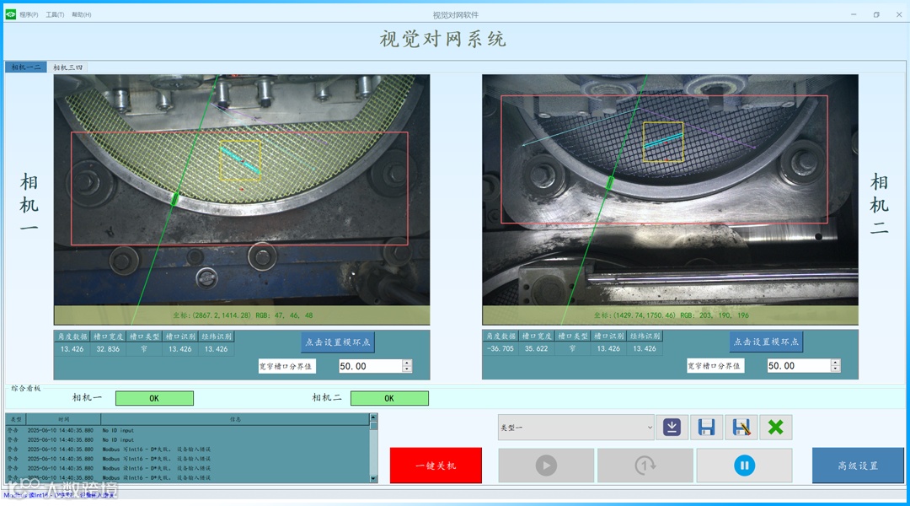The image size is (910, 506).
Task: Click camera one 槽口识别 column header
Action: (180, 336)
